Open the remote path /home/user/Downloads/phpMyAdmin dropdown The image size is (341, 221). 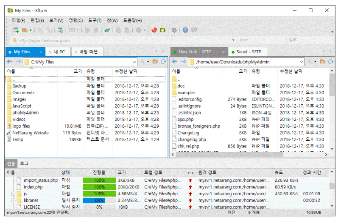[x=301, y=62]
